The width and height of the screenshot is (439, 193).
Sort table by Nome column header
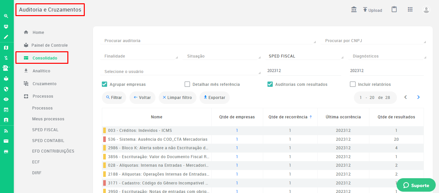pyautogui.click(x=156, y=117)
